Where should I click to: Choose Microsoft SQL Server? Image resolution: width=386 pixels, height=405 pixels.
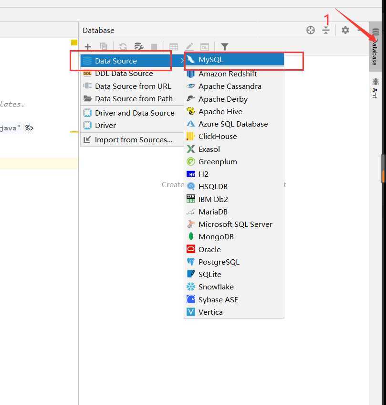tap(234, 224)
